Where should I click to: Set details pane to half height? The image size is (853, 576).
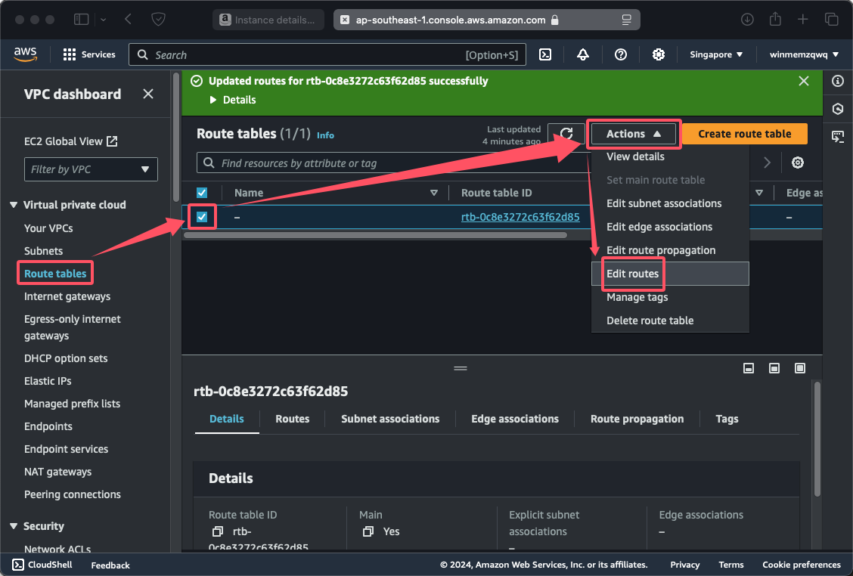point(774,368)
